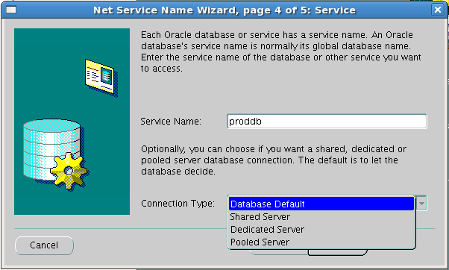Open the window menu icon in title bar
The height and width of the screenshot is (270, 449).
[x=11, y=10]
